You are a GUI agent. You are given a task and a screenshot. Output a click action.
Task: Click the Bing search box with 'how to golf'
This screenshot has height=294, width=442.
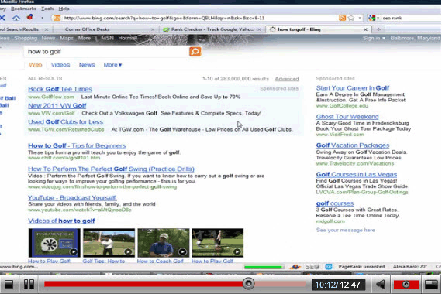106,52
